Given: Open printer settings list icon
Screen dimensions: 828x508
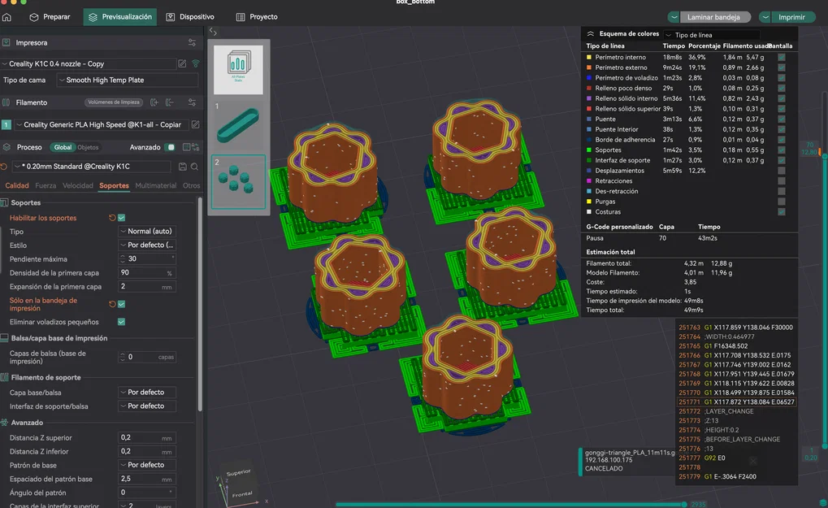Looking at the screenshot, I should (193, 43).
